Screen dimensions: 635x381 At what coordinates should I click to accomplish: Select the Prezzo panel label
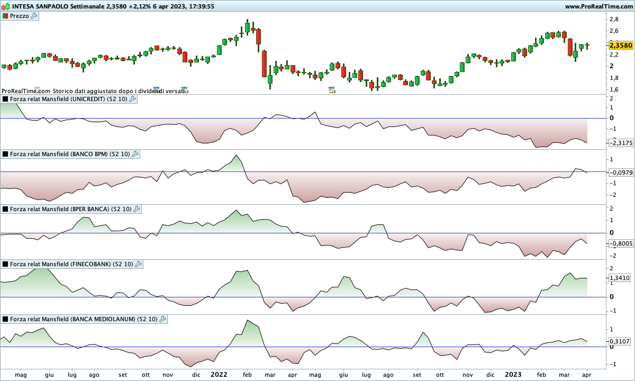click(20, 16)
